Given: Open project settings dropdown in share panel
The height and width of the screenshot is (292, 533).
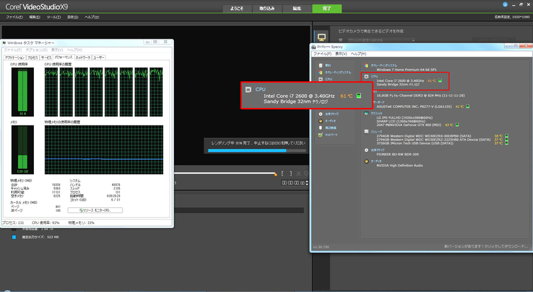Looking at the screenshot, I should (x=381, y=40).
